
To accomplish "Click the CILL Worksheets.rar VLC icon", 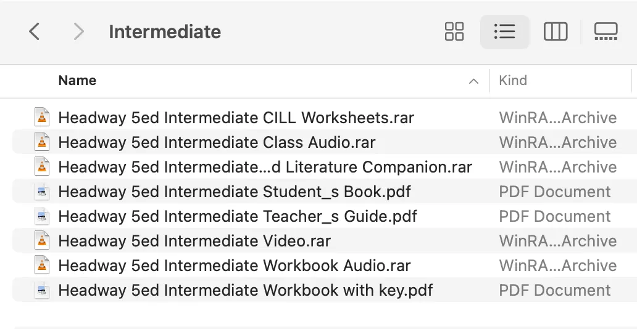I will point(42,117).
